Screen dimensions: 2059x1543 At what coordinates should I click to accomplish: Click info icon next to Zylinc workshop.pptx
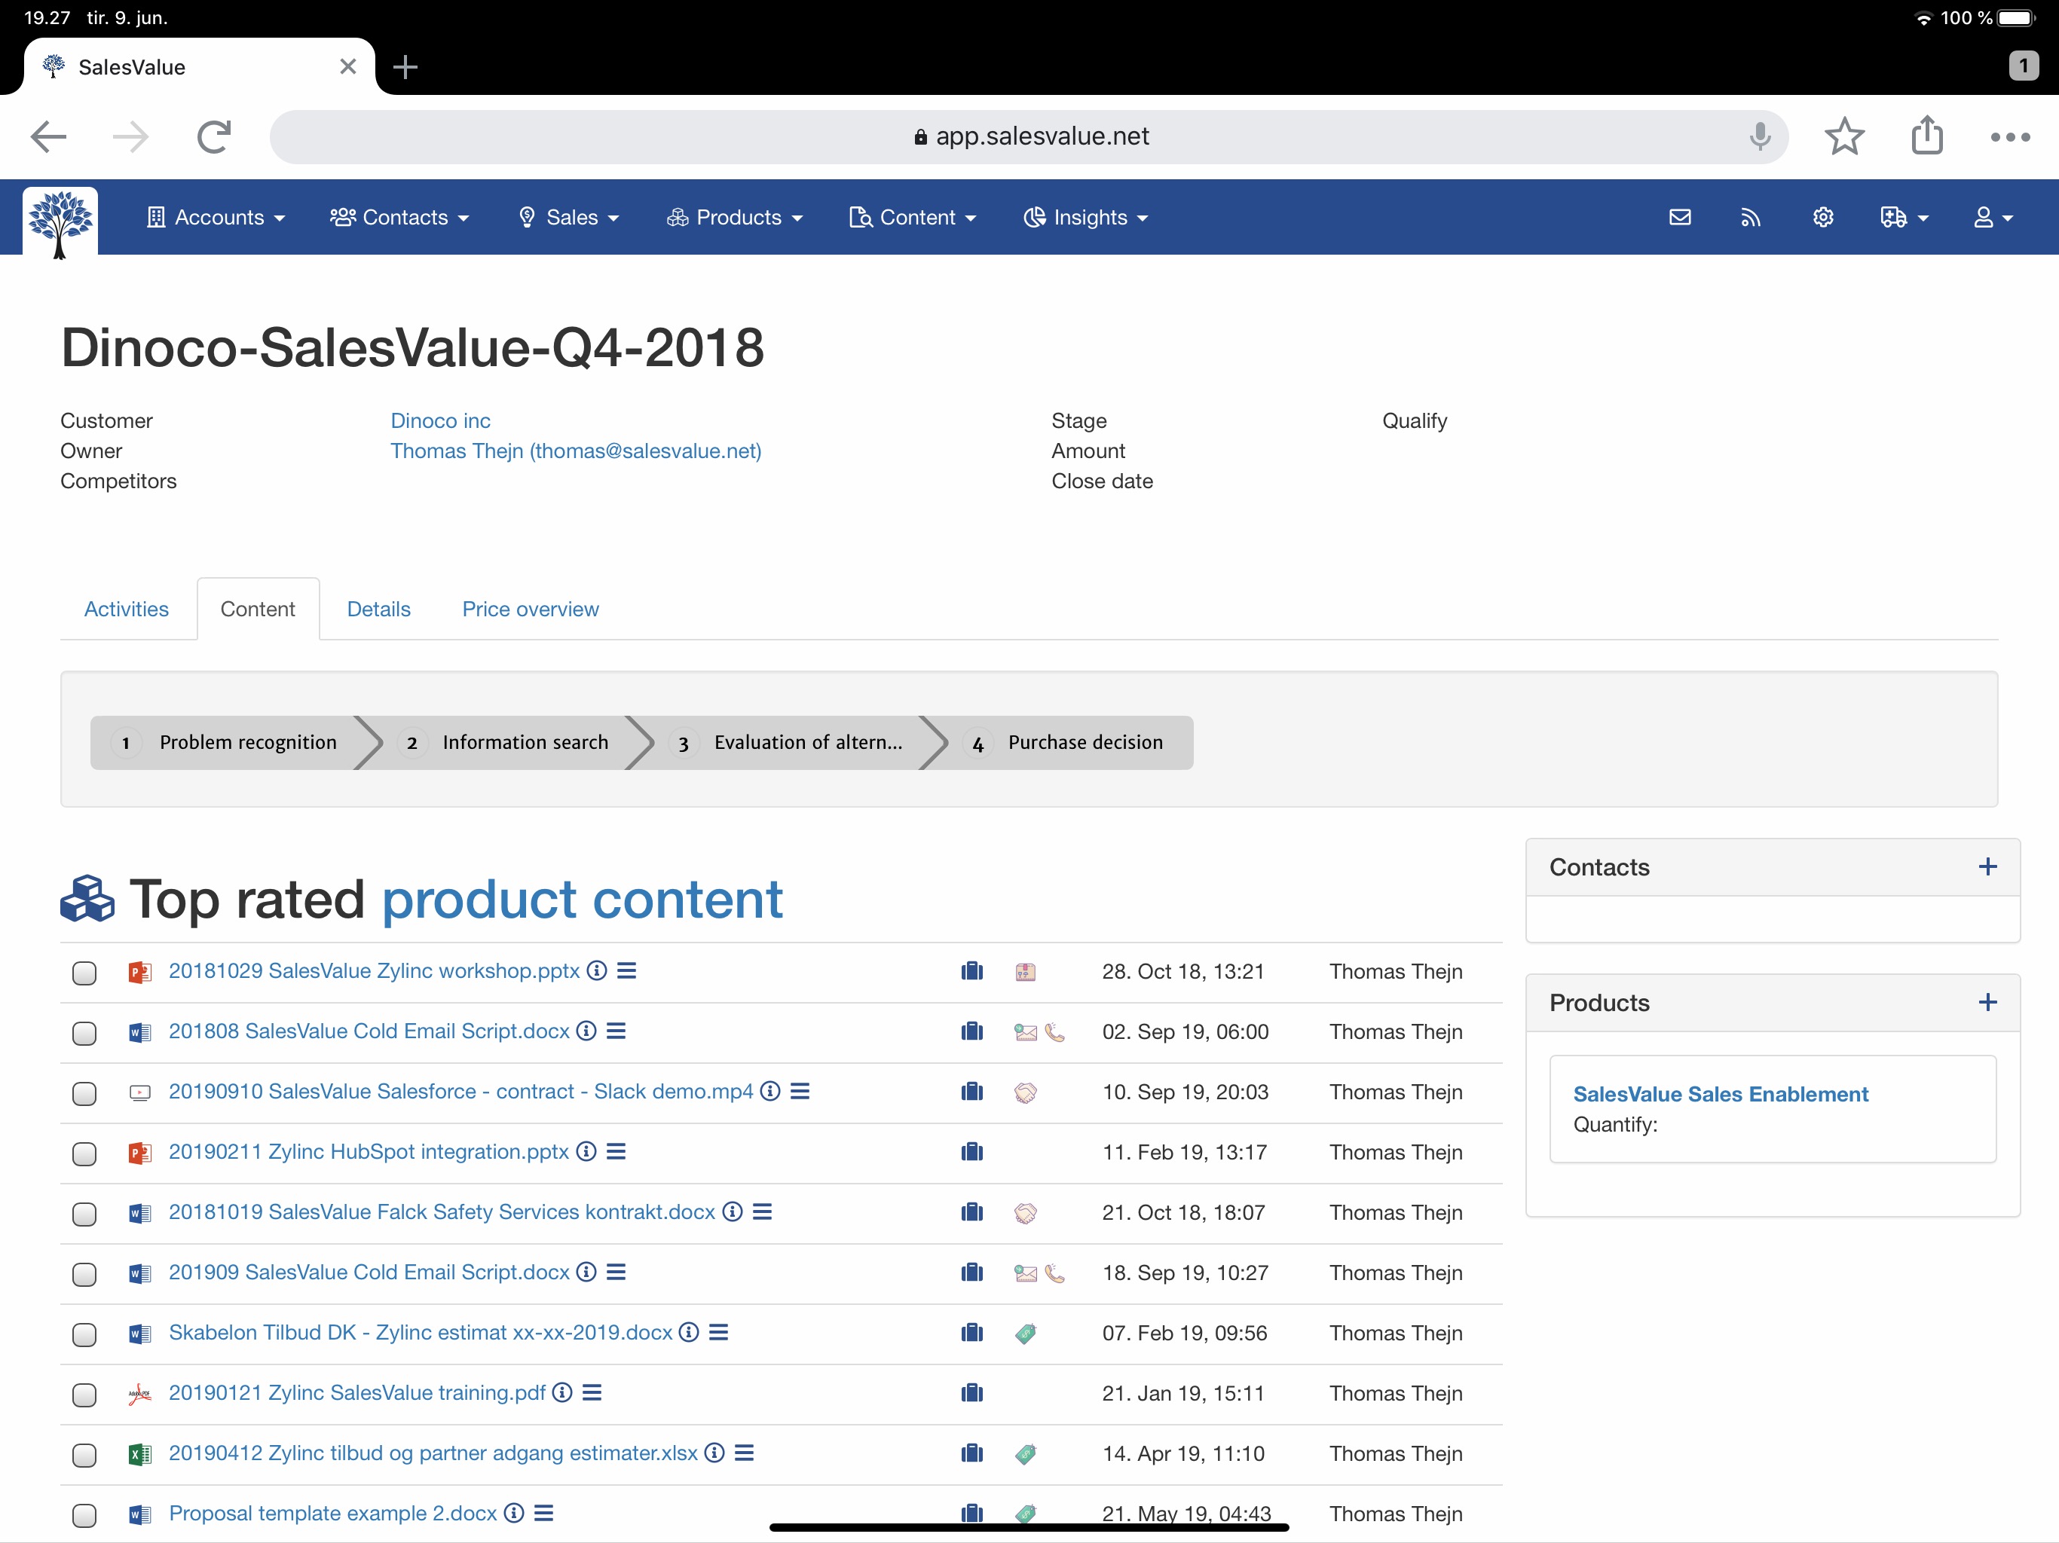598,970
